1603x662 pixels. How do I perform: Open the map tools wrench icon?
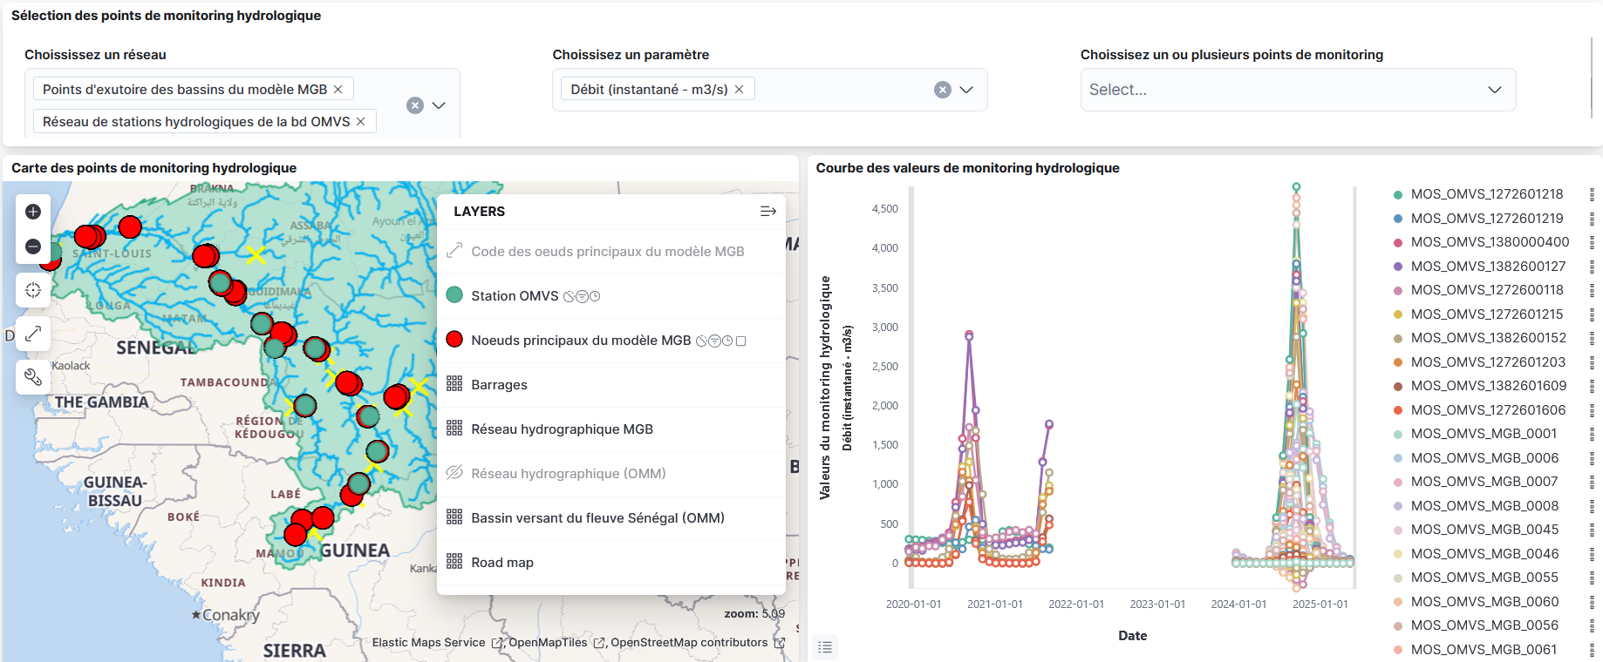33,377
